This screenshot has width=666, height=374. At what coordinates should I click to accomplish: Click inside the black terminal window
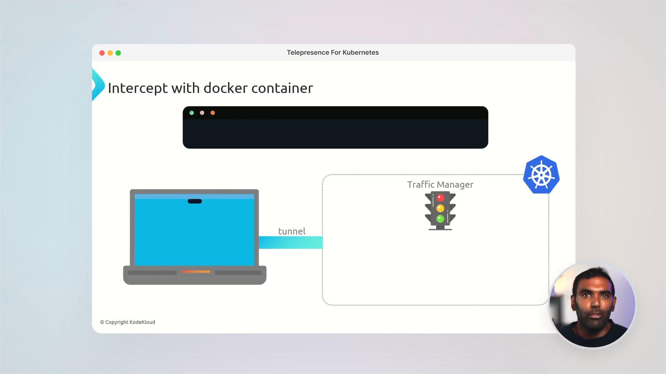point(335,127)
